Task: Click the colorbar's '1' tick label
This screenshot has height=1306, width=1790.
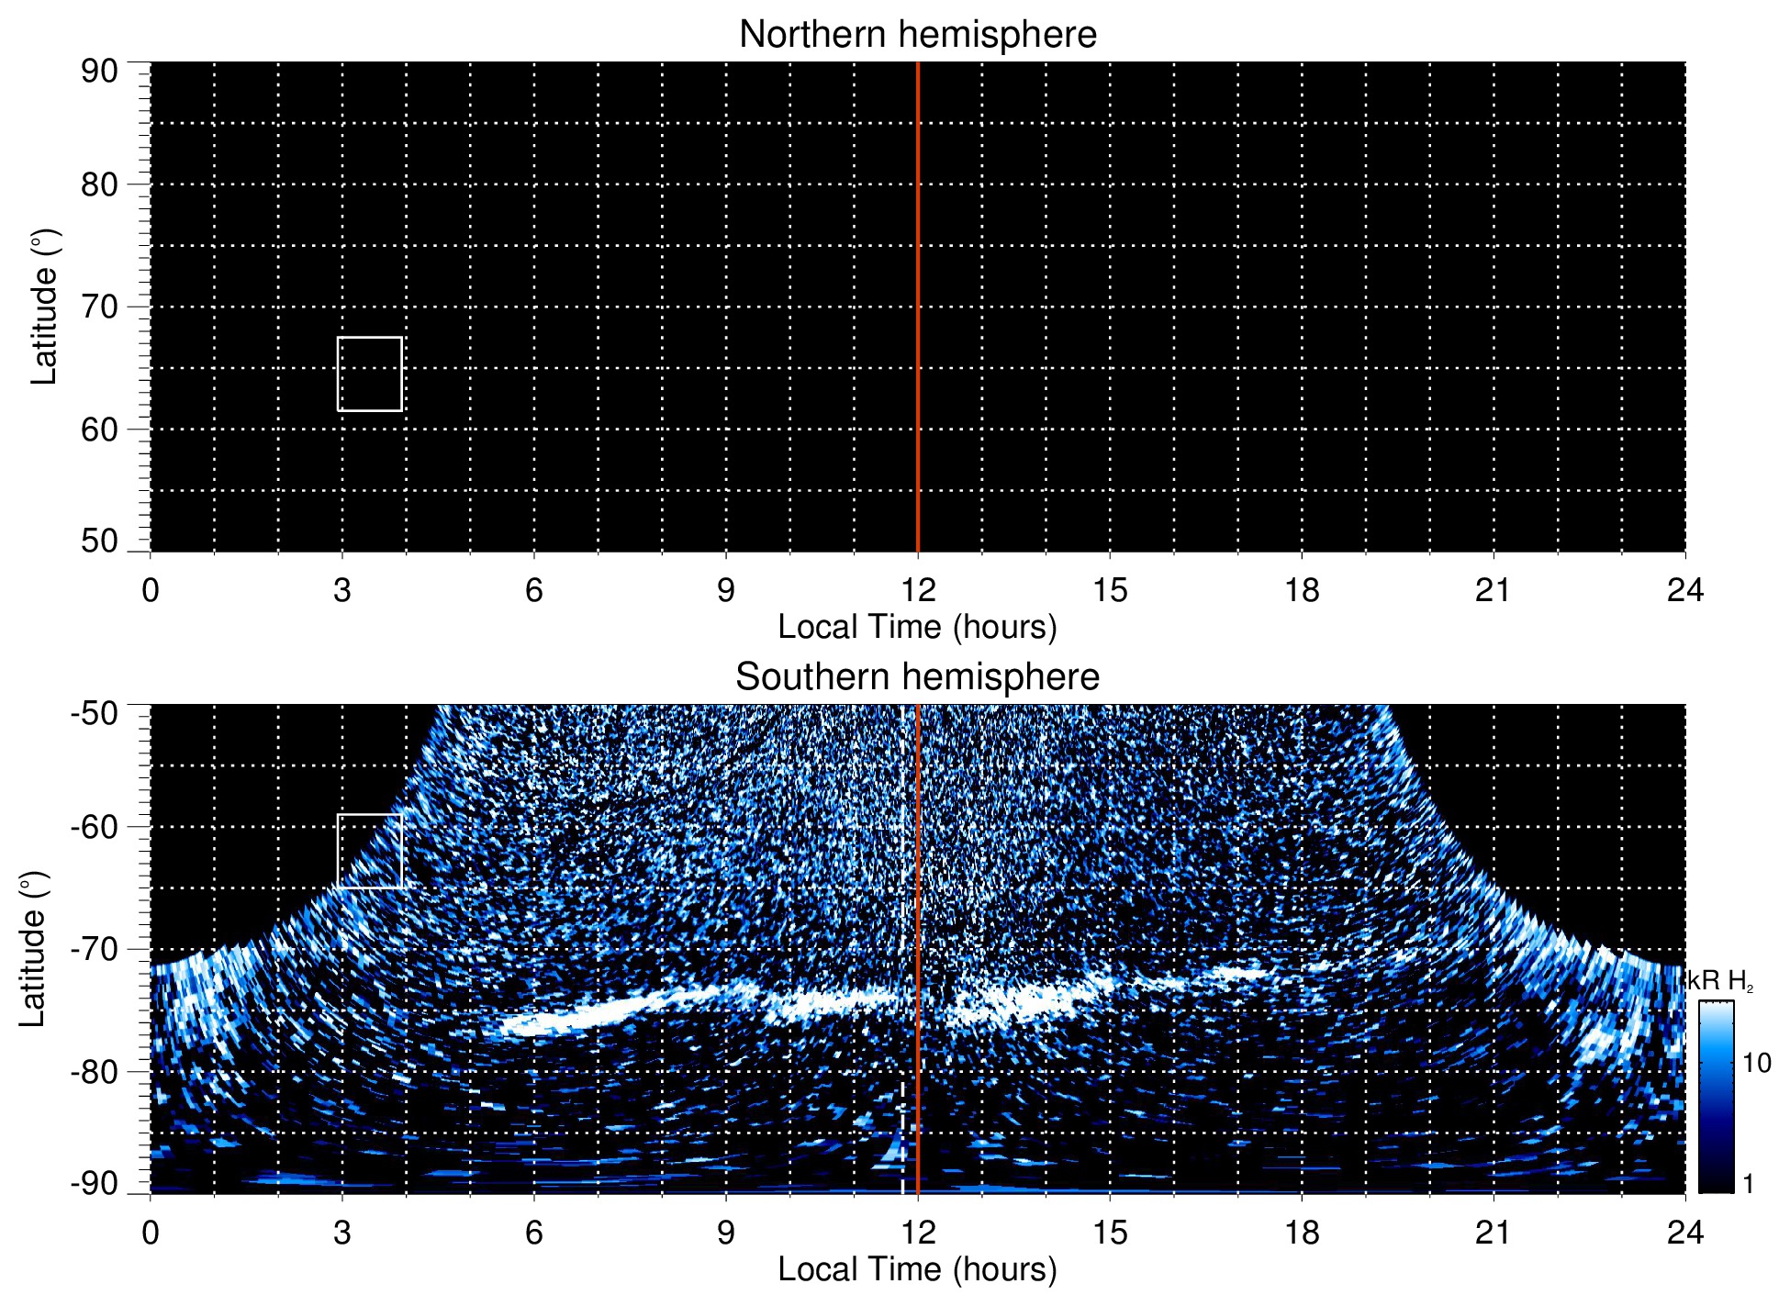Action: point(1748,1184)
